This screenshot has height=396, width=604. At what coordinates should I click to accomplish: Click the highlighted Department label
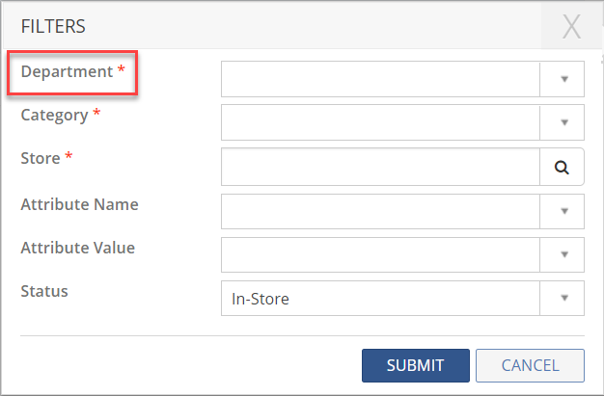(x=68, y=72)
